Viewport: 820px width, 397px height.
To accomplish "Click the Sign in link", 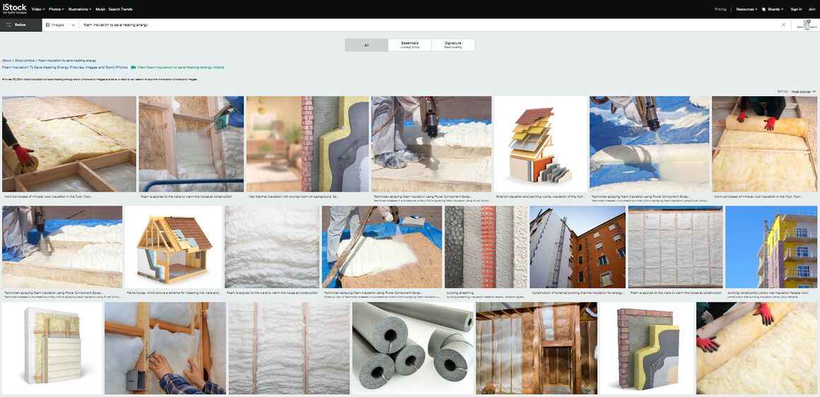I will [x=796, y=9].
